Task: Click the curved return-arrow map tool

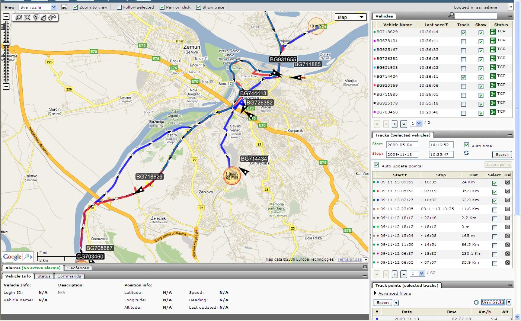Action: pyautogui.click(x=52, y=17)
